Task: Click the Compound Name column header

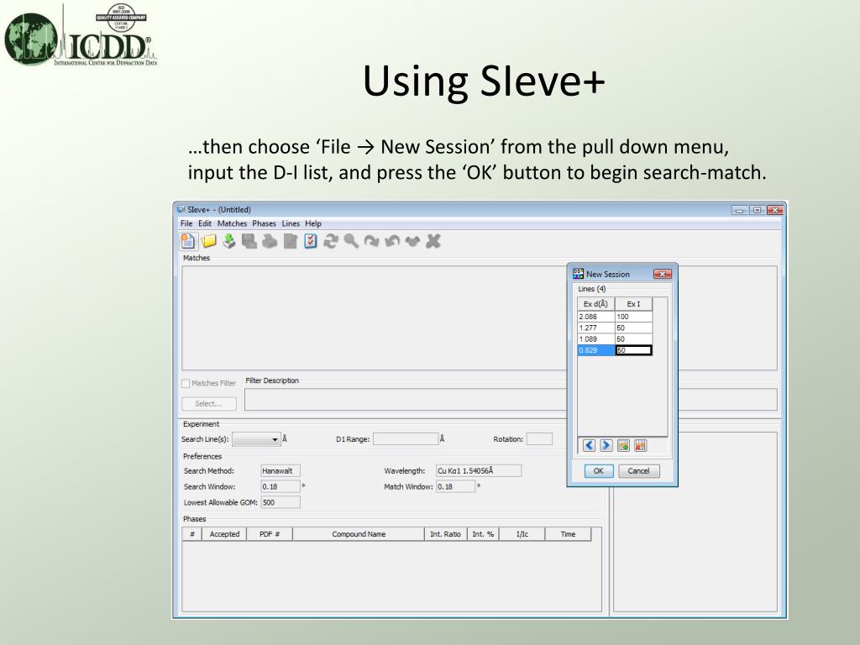Action: click(359, 534)
